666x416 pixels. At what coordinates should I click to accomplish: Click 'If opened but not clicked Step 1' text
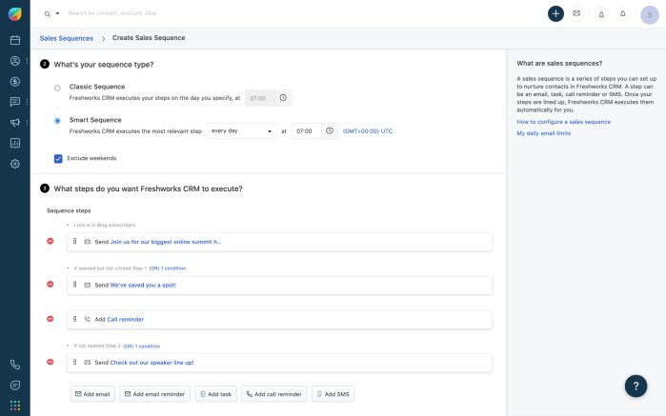(110, 268)
